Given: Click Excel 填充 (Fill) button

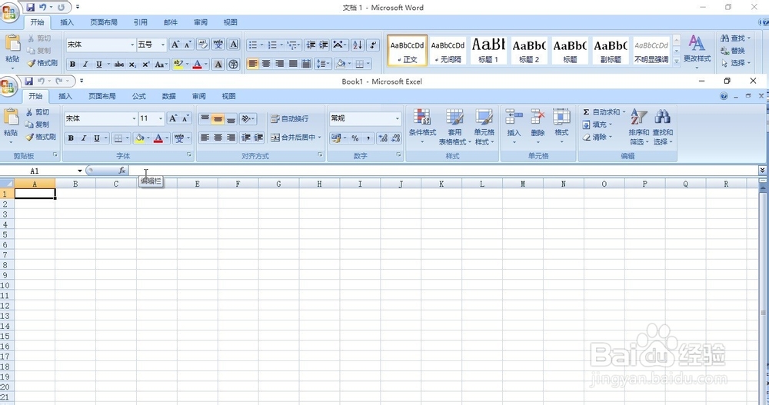Looking at the screenshot, I should [597, 124].
